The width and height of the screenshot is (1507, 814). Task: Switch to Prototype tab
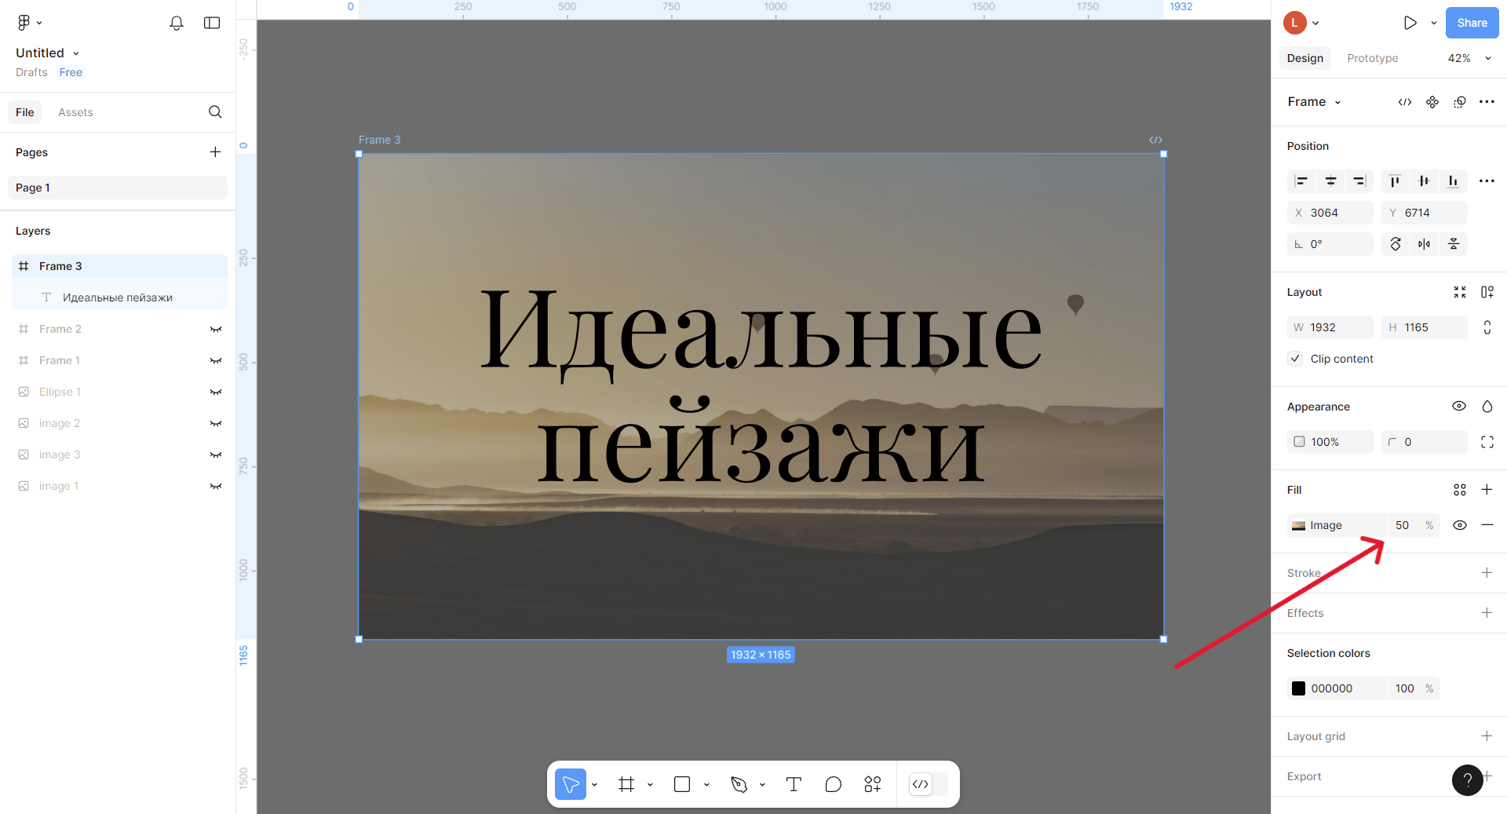pyautogui.click(x=1373, y=58)
